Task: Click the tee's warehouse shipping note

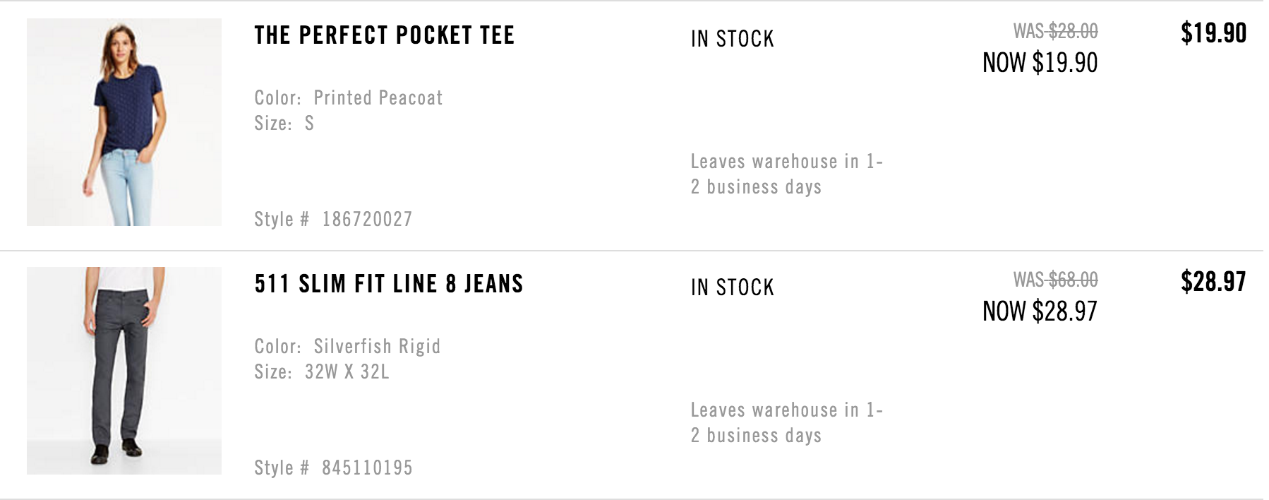Action: click(x=787, y=174)
